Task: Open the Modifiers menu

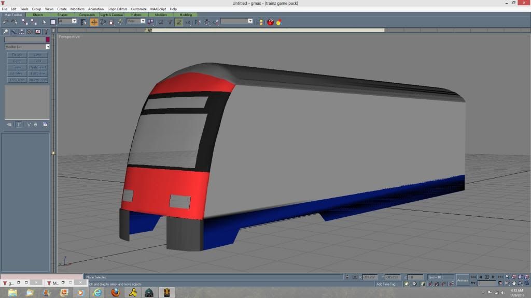Action: click(77, 9)
